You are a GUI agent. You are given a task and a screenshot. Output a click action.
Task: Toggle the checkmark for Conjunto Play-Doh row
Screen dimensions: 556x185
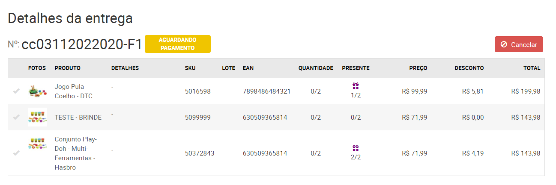pyautogui.click(x=16, y=153)
